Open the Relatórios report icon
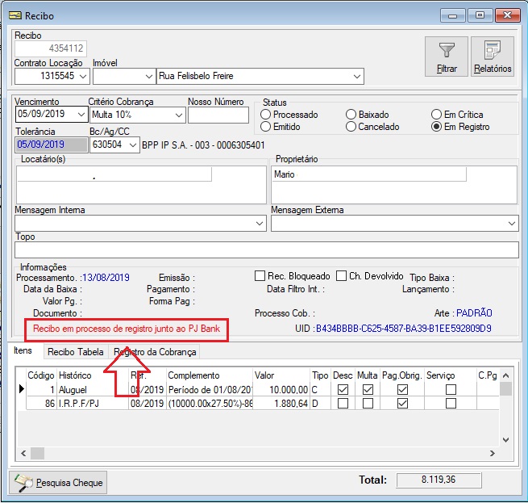Image resolution: width=528 pixels, height=503 pixels. [x=493, y=50]
